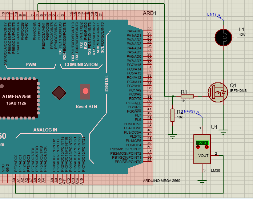Click the PF0/ADC0 pin label
The width and height of the screenshot is (253, 199).
click(16, 163)
